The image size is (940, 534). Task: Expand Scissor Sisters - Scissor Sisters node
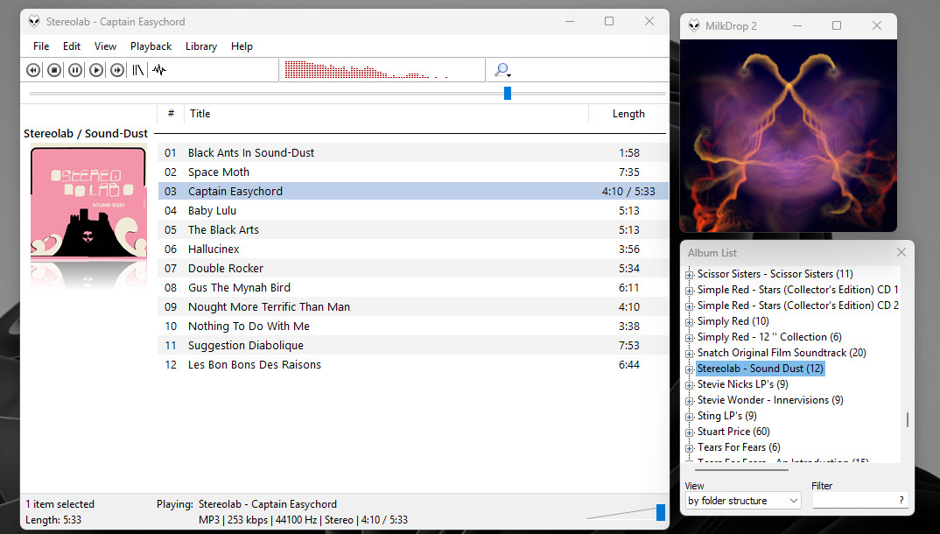click(690, 275)
